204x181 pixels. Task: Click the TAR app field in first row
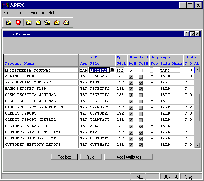coord(83,70)
